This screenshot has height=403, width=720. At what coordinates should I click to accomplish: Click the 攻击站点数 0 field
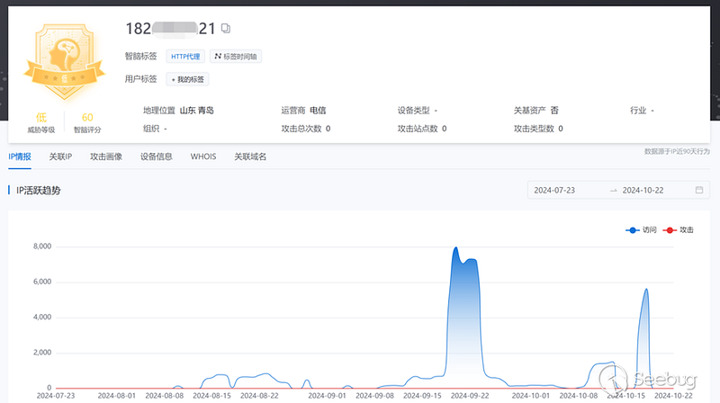point(422,129)
